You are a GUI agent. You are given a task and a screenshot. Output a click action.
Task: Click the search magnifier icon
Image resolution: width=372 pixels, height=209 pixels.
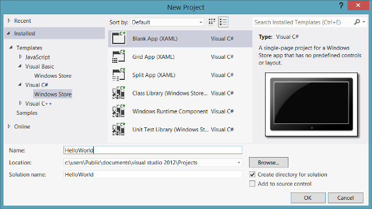point(357,22)
